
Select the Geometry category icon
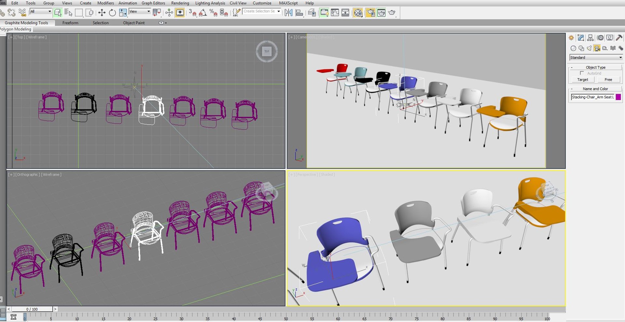coord(573,48)
